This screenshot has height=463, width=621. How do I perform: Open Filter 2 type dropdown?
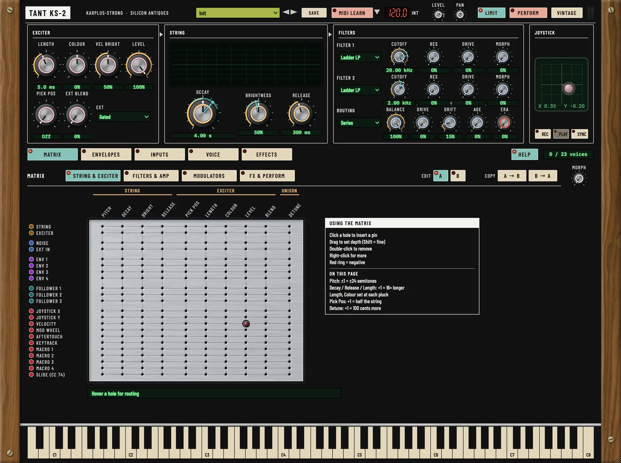(x=359, y=90)
